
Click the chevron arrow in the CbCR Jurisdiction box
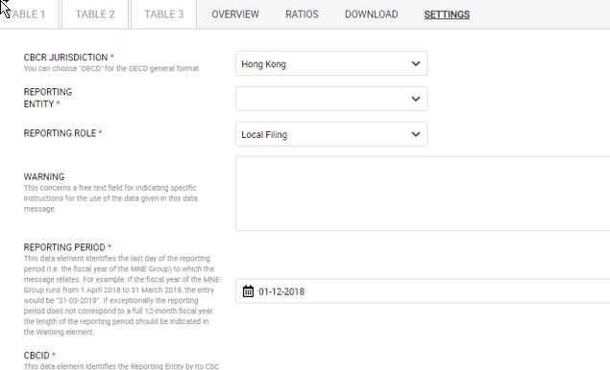(416, 63)
